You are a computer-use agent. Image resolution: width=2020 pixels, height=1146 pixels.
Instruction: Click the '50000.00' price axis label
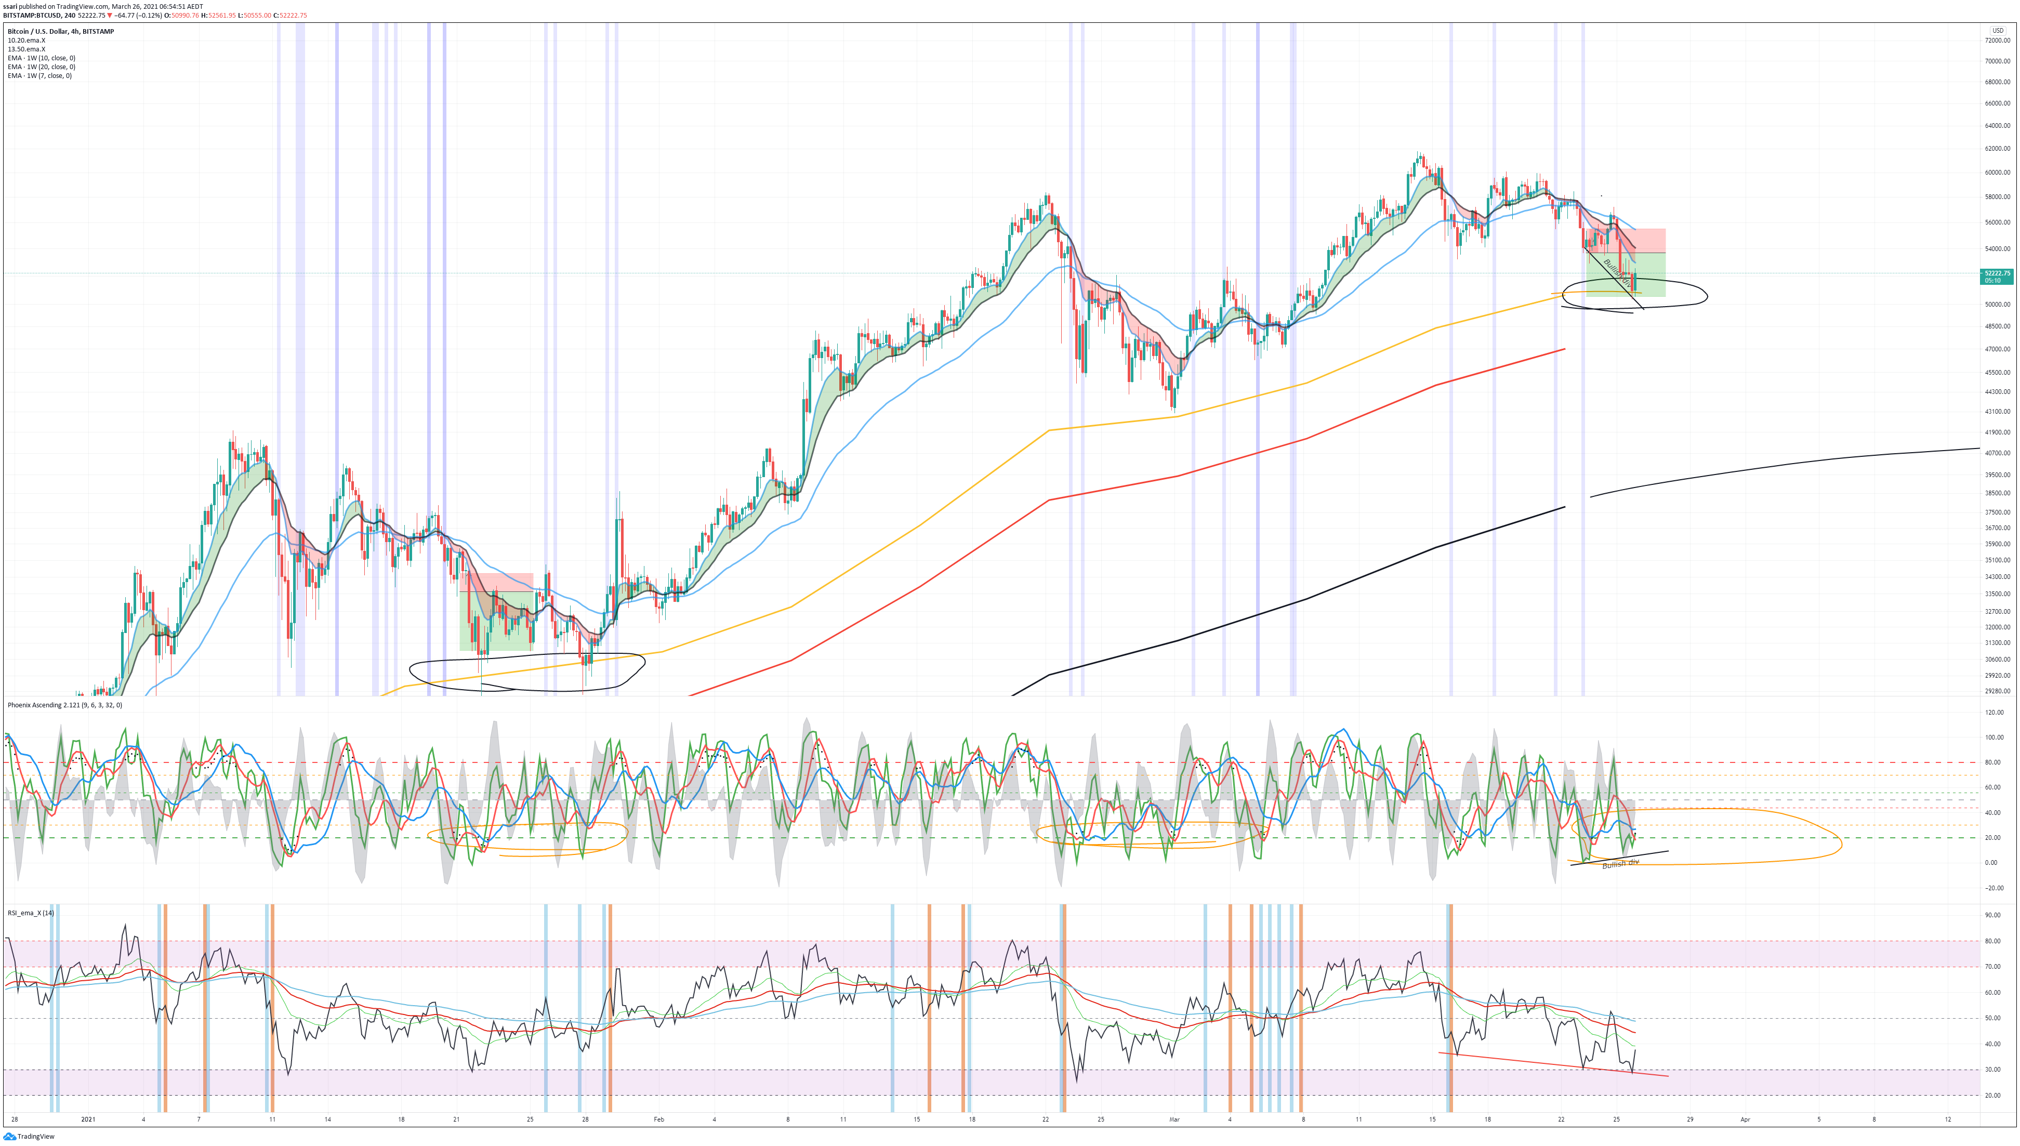(1997, 305)
